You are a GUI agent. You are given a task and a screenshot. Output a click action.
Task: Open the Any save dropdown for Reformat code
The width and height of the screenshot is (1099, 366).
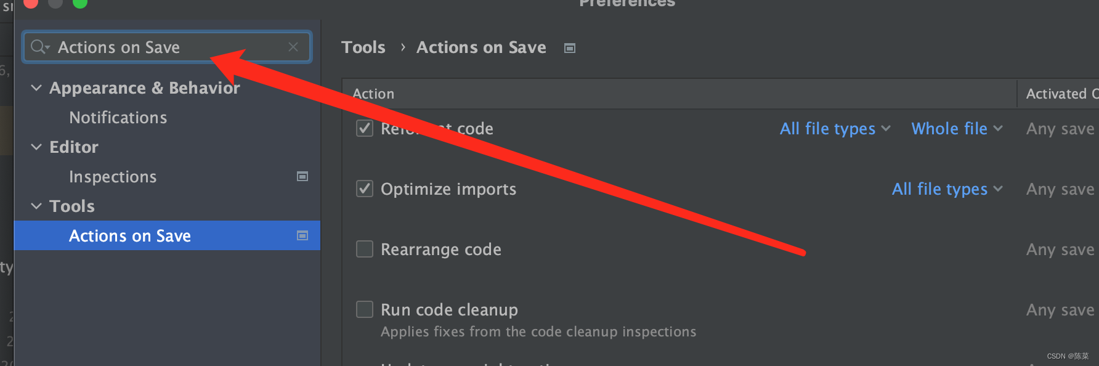pos(1060,128)
